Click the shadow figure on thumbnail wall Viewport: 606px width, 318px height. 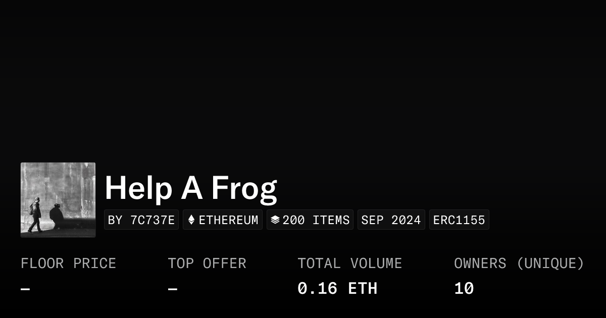click(x=56, y=214)
